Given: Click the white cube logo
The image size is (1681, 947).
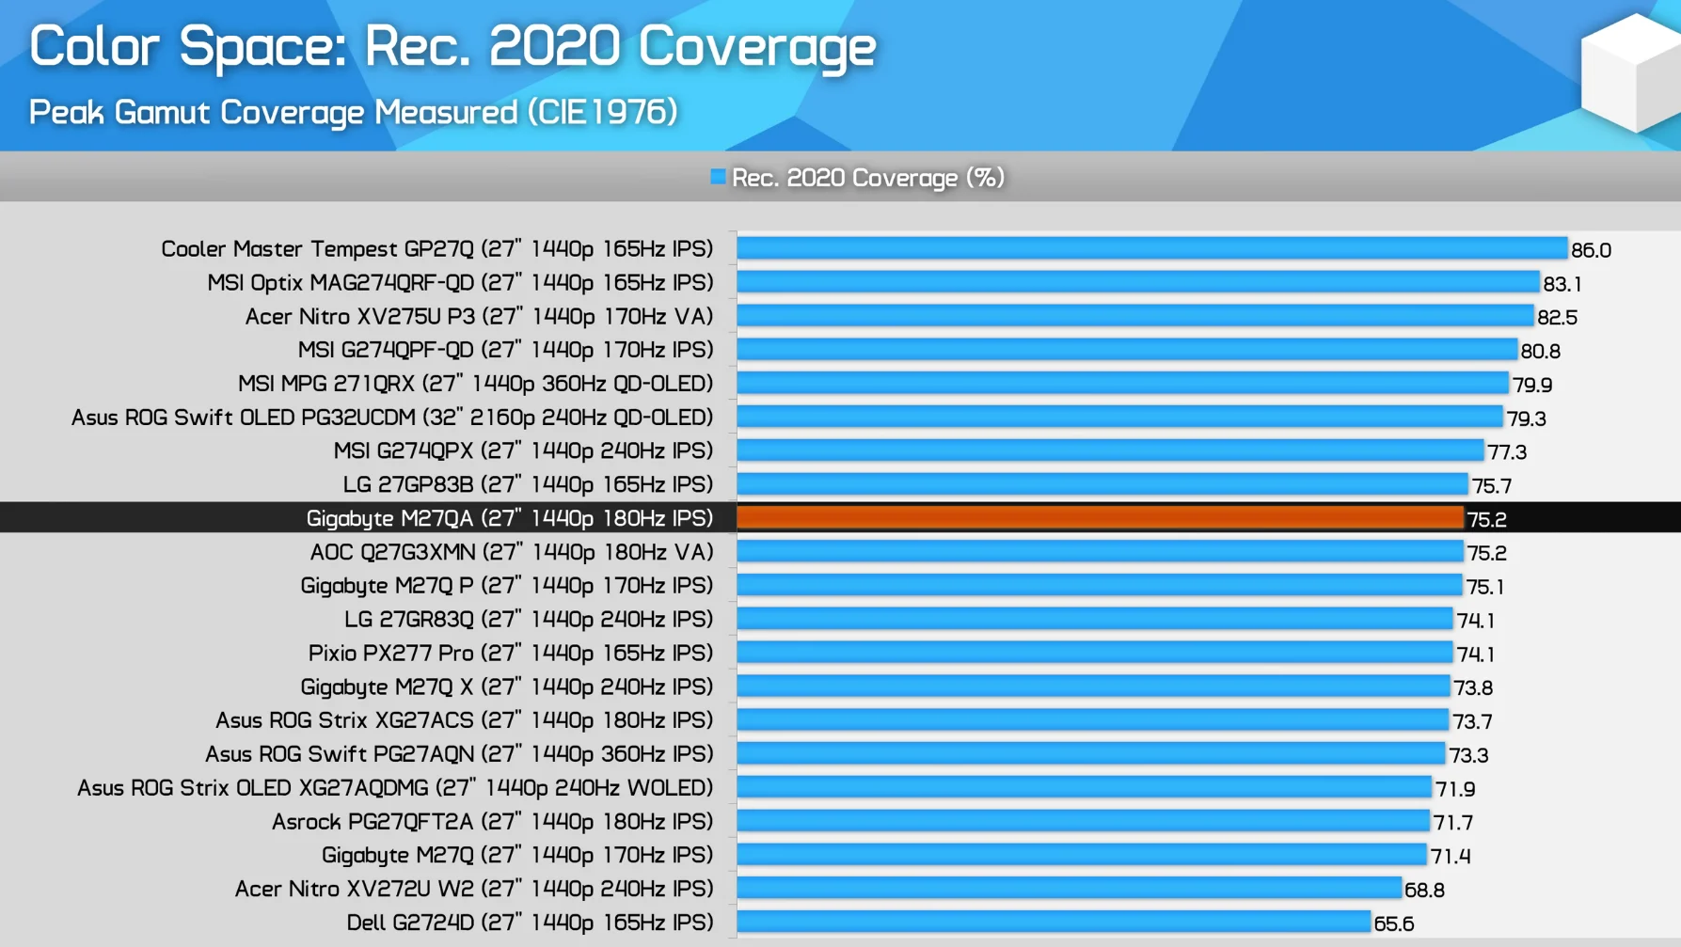Looking at the screenshot, I should pos(1631,72).
